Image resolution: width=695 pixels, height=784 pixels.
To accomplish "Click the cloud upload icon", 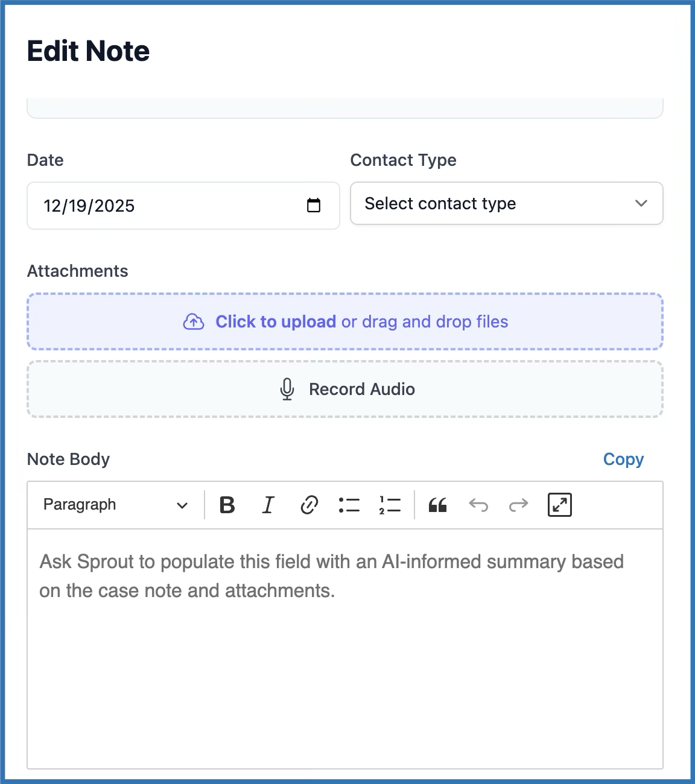I will (x=194, y=322).
